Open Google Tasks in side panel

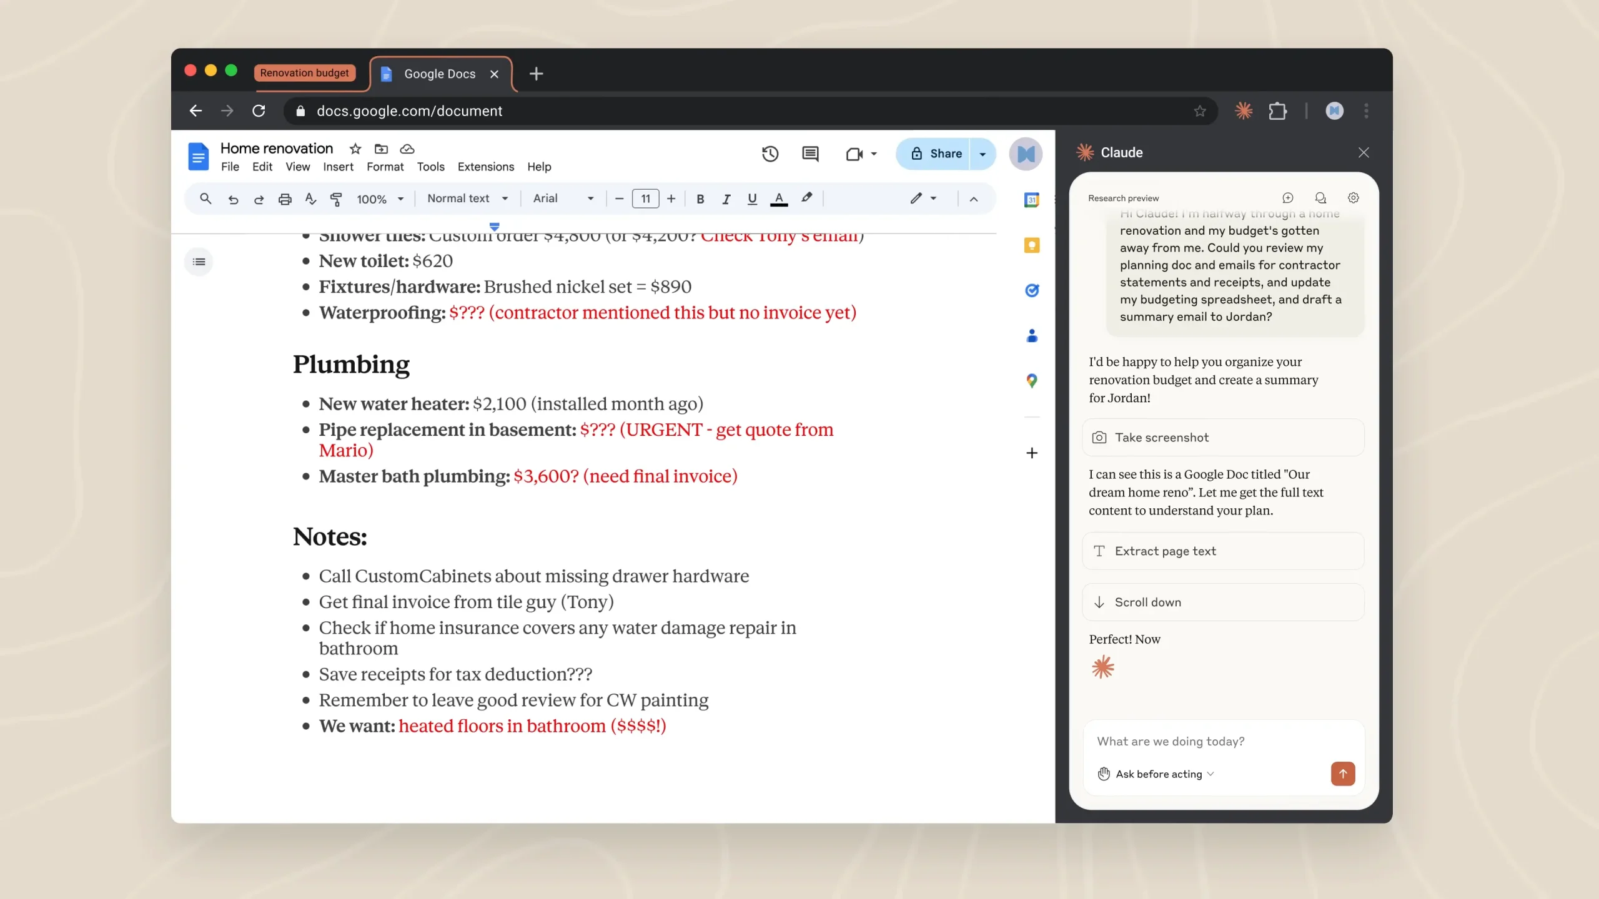tap(1032, 290)
